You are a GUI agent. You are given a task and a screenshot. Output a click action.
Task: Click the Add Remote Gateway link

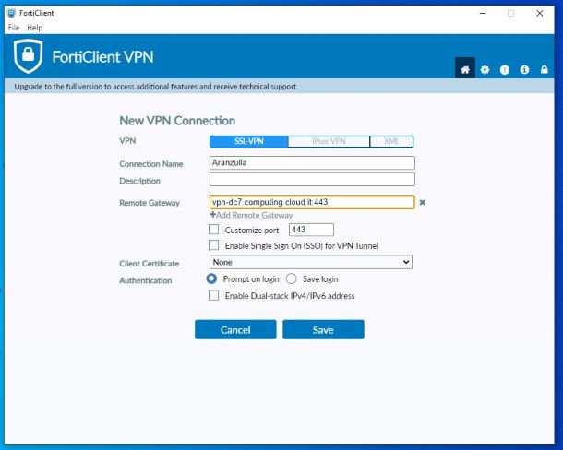(251, 215)
